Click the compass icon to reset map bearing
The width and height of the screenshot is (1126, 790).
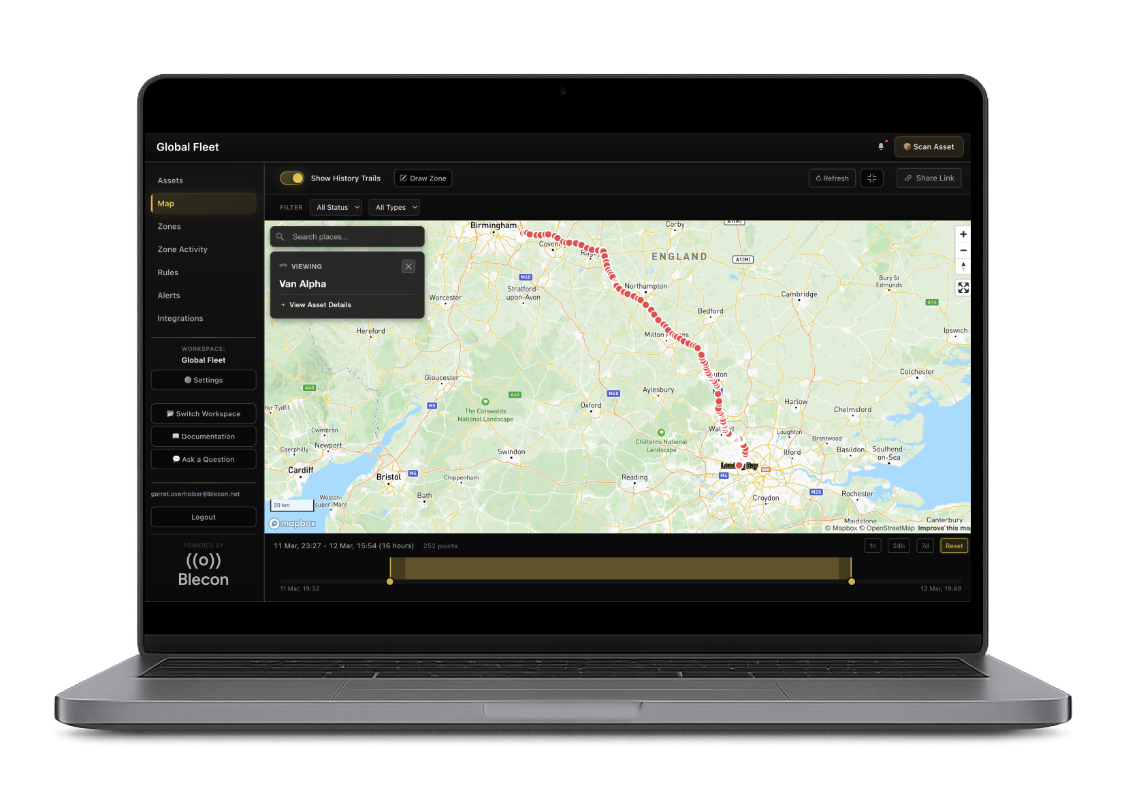pos(963,266)
